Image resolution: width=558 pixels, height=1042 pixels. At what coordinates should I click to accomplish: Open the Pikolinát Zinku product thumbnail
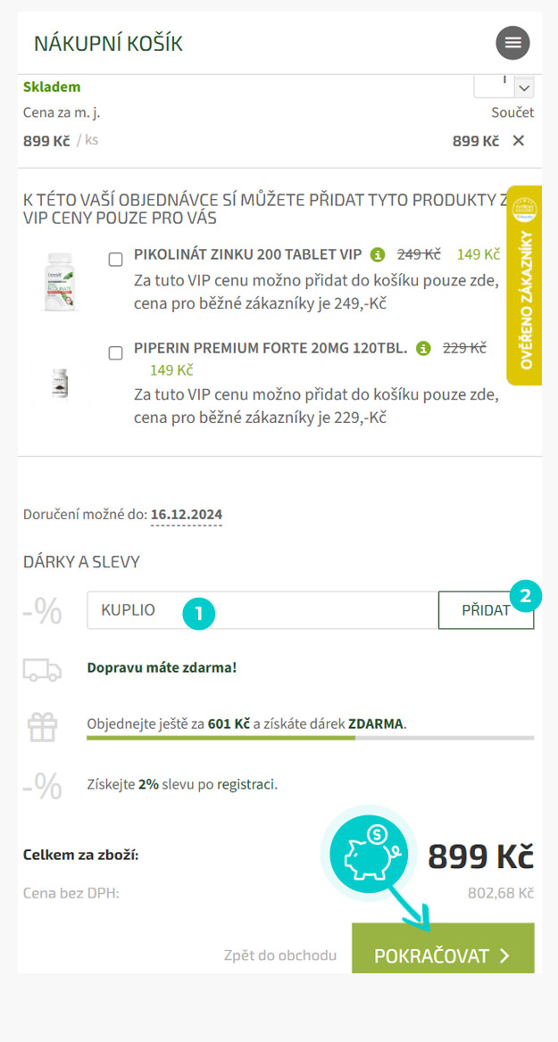[x=62, y=282]
